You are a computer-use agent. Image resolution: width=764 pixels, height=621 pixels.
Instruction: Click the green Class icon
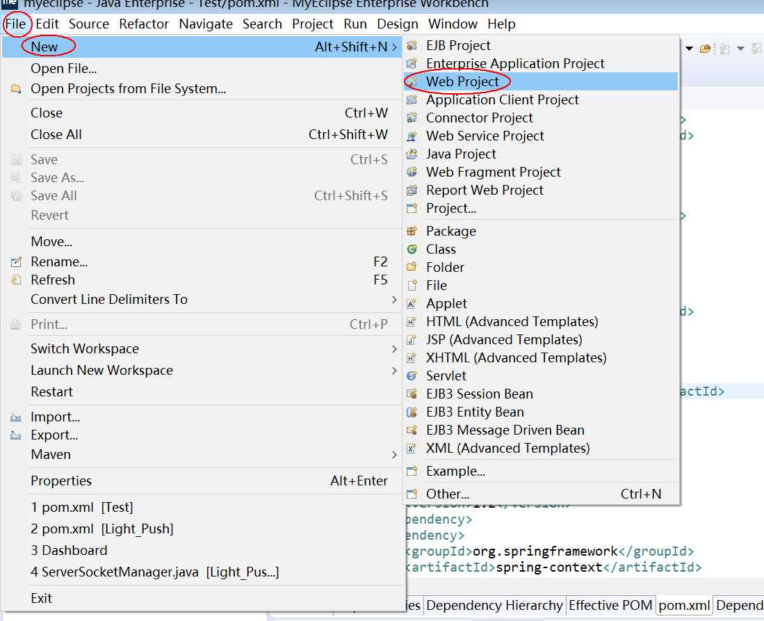click(412, 249)
